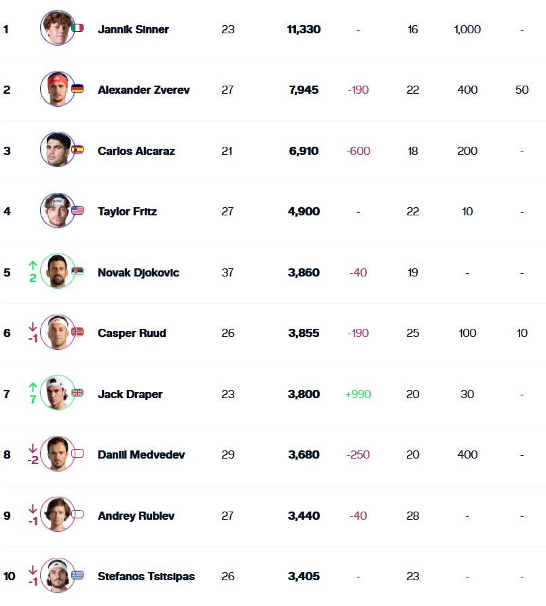
Task: Click Sinner's 11,330 points total
Action: pyautogui.click(x=304, y=29)
